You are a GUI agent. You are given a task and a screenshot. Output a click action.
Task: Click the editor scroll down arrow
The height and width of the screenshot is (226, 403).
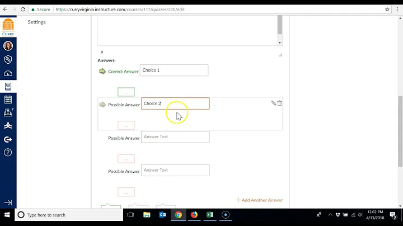(x=280, y=43)
